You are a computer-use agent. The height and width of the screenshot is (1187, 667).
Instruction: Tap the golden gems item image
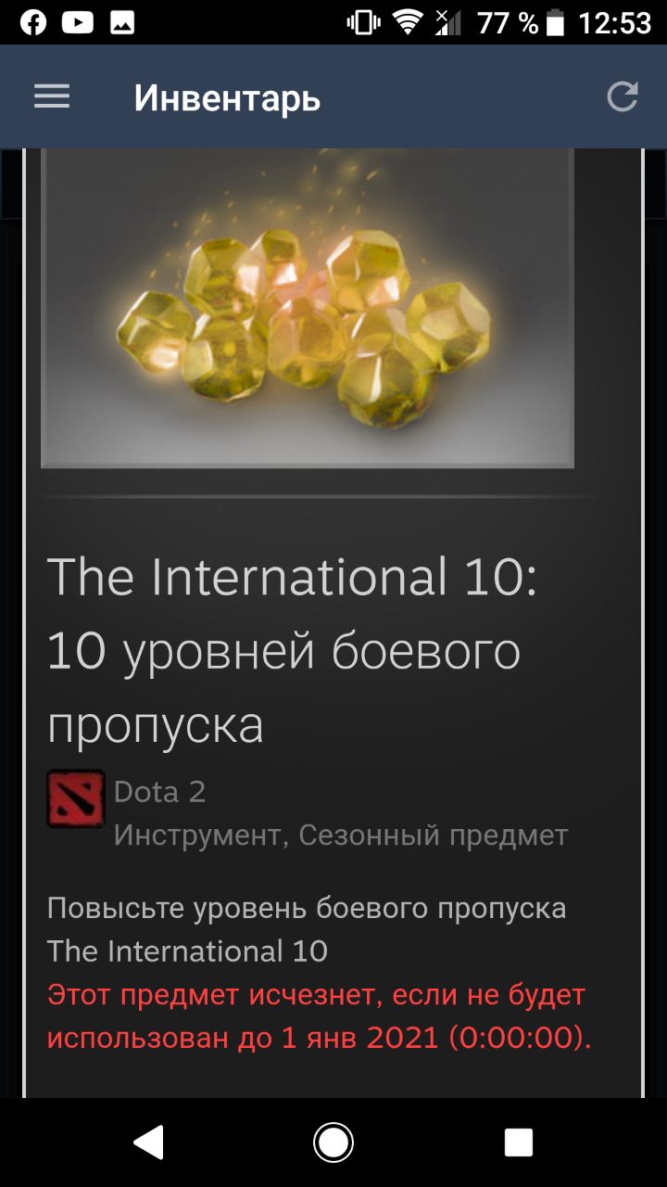point(308,308)
